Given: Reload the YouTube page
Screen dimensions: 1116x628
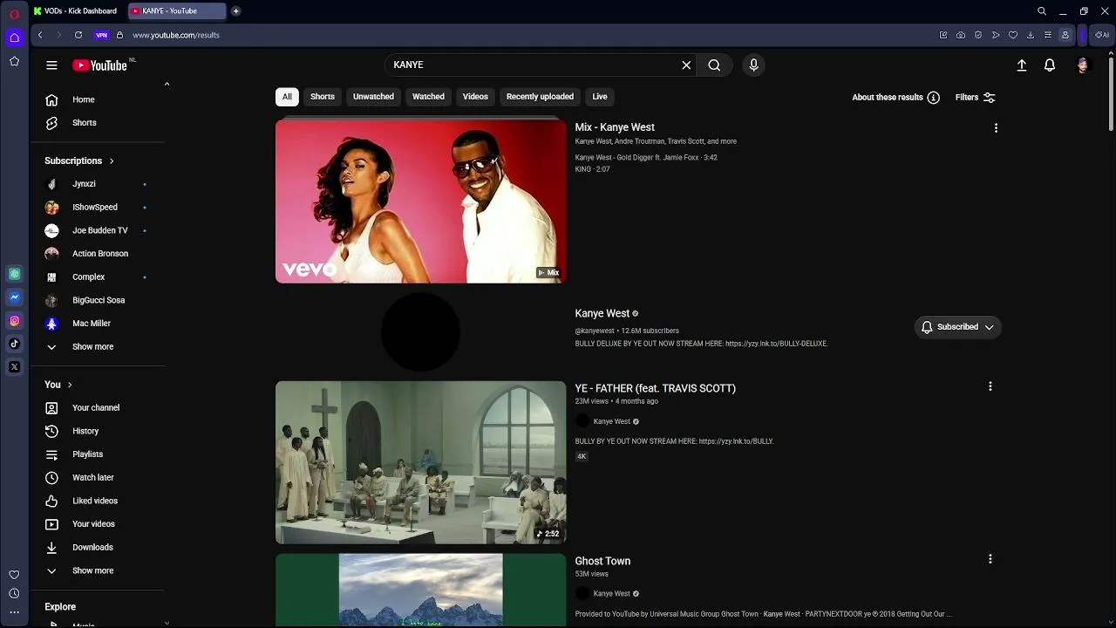Looking at the screenshot, I should [x=78, y=35].
